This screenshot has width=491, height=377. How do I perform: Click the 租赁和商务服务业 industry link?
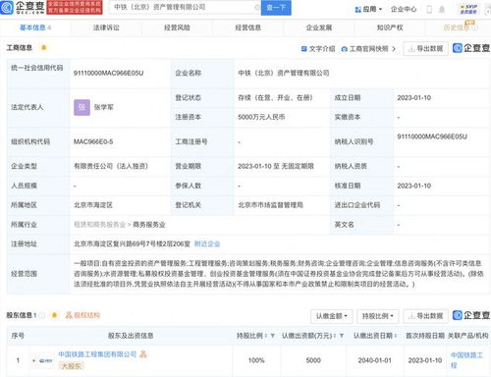(99, 225)
